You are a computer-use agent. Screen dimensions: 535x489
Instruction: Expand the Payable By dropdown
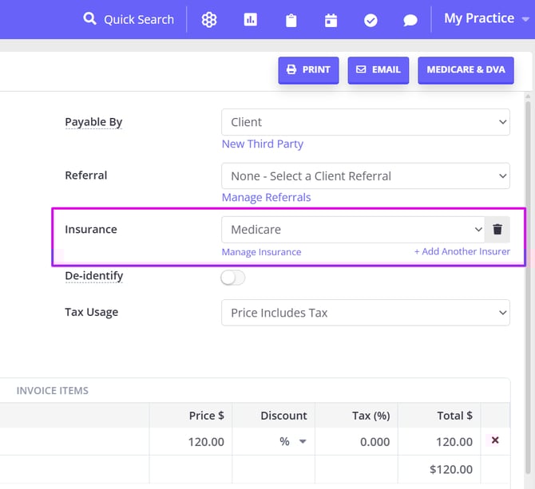point(365,122)
